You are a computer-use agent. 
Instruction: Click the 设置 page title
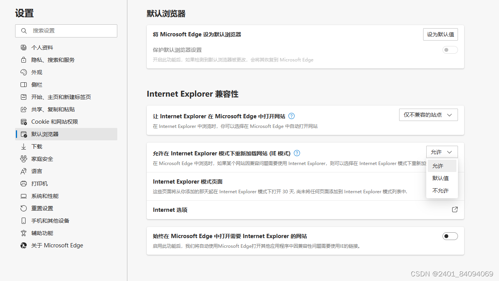point(24,13)
